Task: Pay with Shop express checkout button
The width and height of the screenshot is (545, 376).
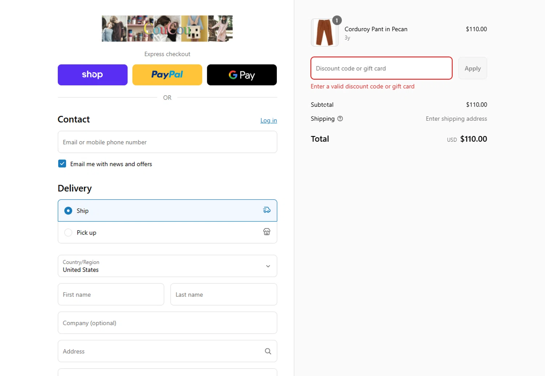Action: pos(93,75)
